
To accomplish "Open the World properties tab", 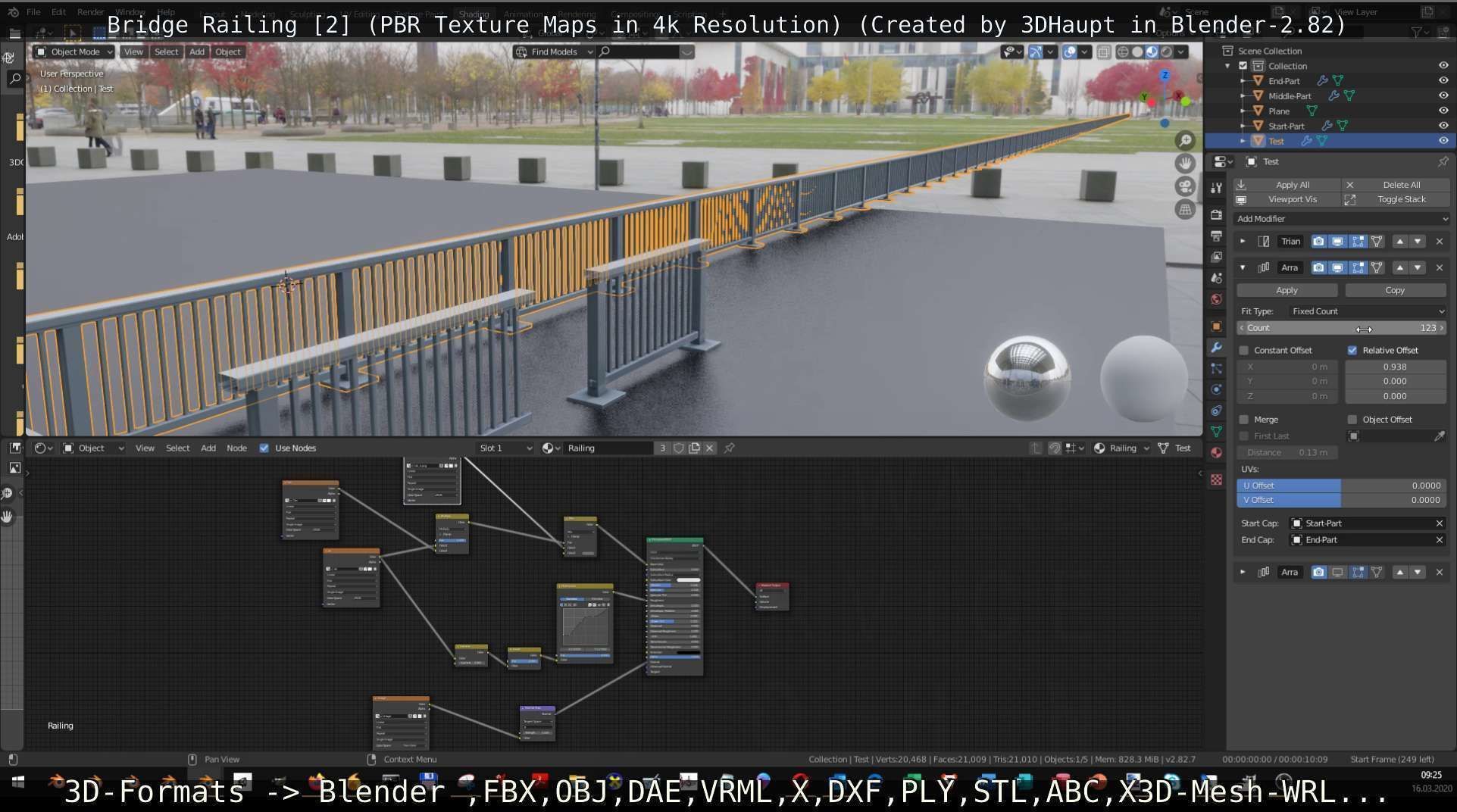I will click(x=1216, y=299).
